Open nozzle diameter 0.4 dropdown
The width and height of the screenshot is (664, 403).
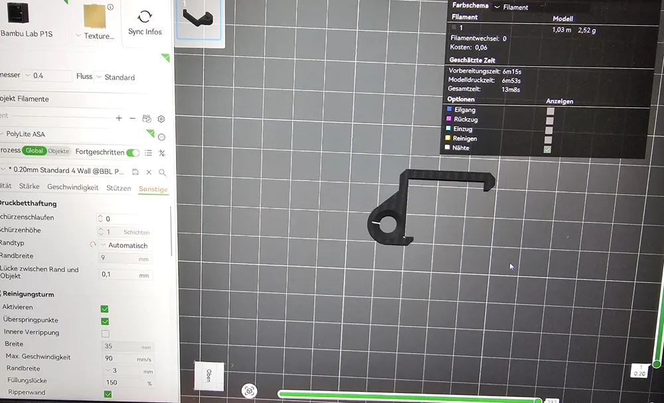tap(46, 76)
